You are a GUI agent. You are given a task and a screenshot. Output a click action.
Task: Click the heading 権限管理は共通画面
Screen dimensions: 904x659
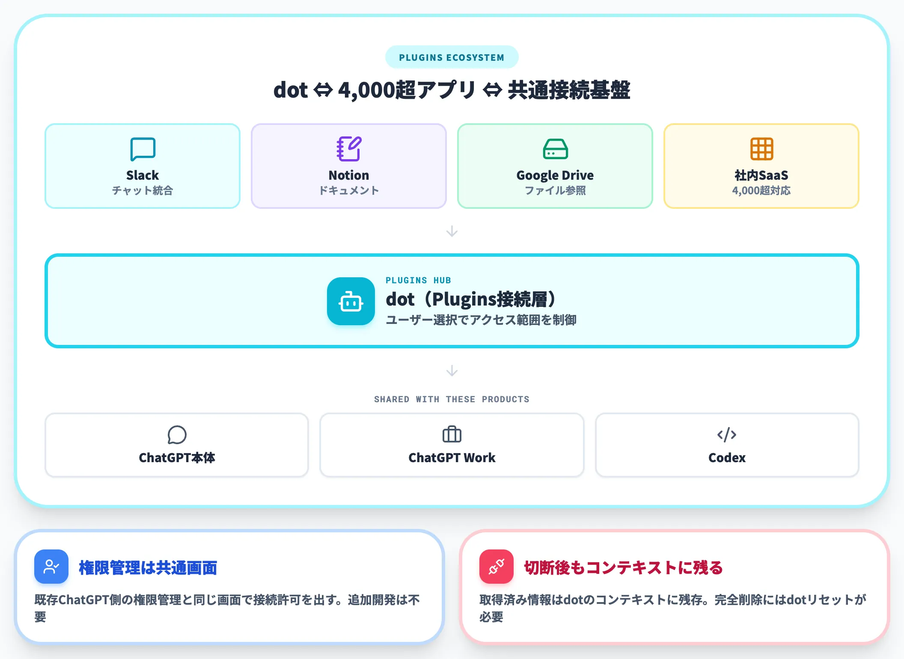point(148,567)
